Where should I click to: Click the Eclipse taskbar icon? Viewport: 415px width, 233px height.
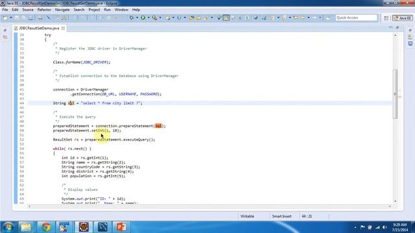click(84, 227)
